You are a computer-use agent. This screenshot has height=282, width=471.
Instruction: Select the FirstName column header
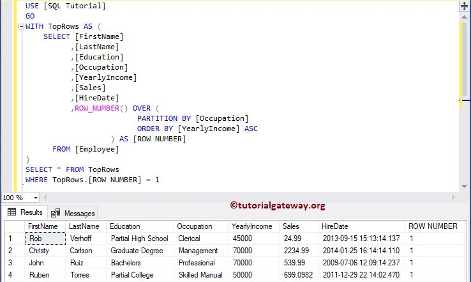(x=45, y=226)
